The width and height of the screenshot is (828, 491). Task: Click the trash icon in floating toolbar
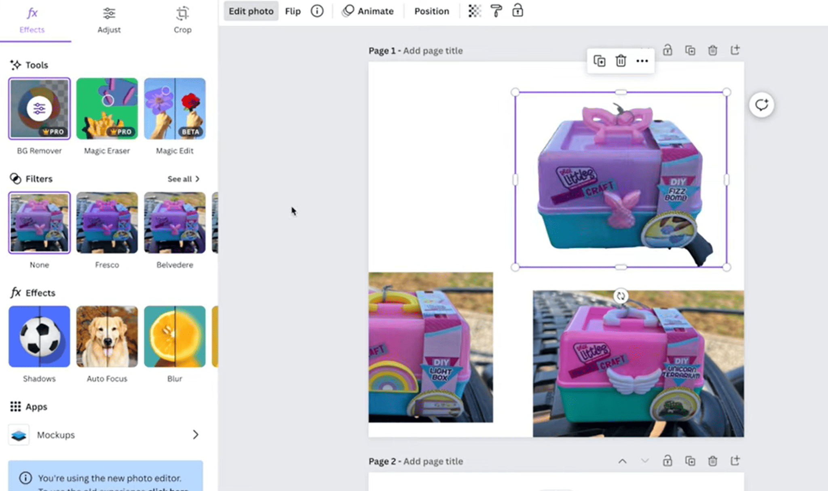tap(621, 61)
